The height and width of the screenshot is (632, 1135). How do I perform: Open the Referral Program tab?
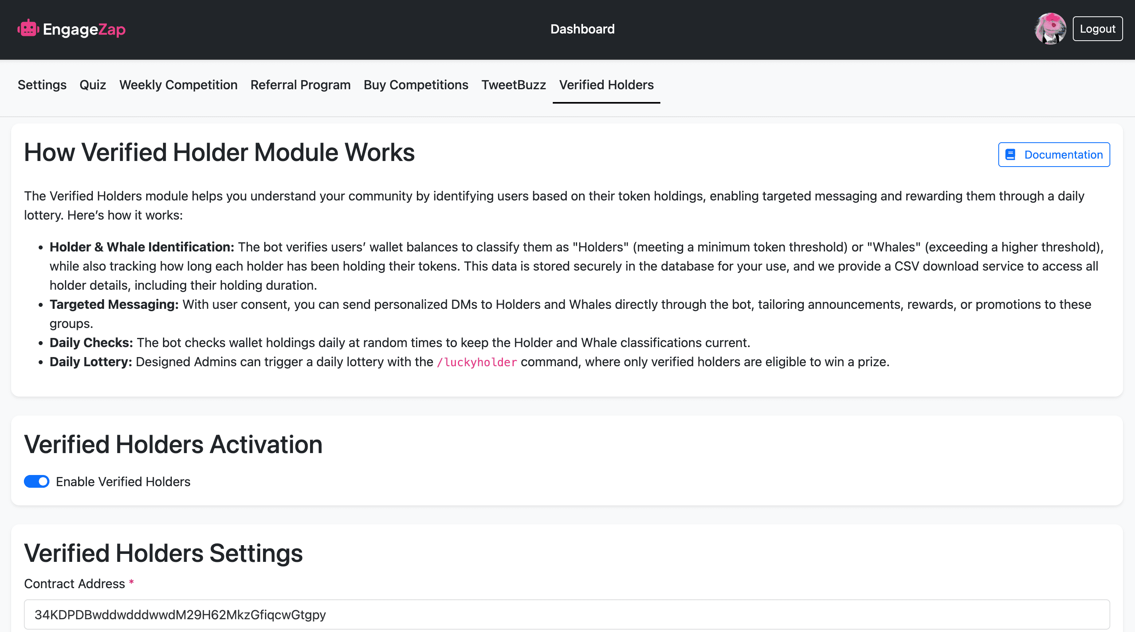300,84
